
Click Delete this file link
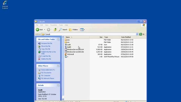46,59
